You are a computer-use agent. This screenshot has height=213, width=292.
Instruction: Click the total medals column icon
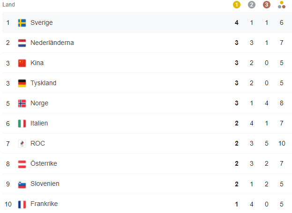(282, 5)
